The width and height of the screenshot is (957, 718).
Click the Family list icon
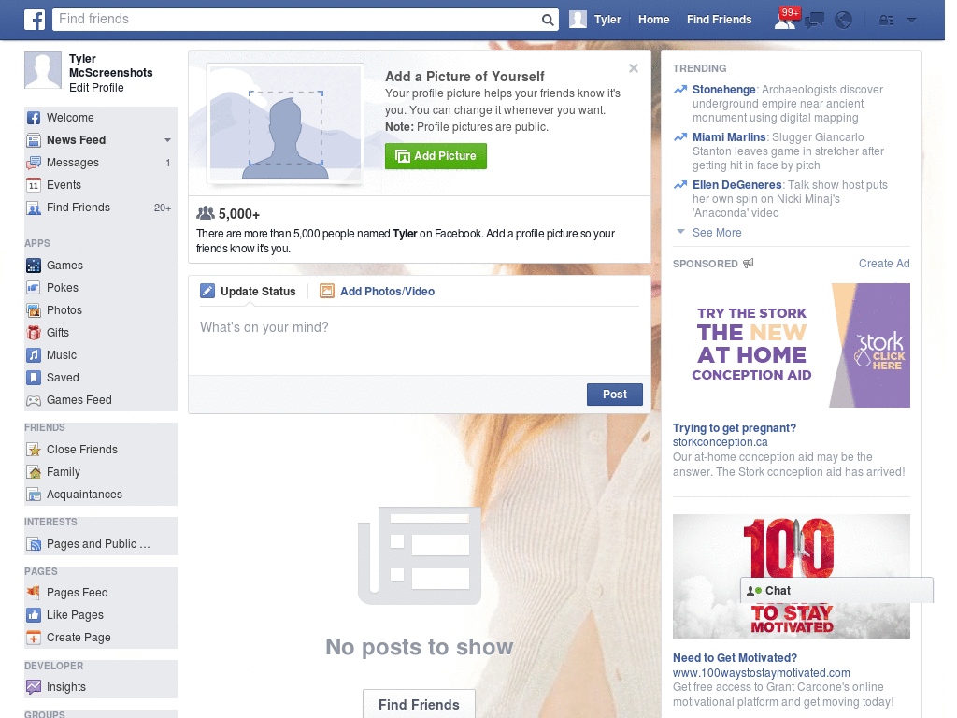[x=34, y=472]
